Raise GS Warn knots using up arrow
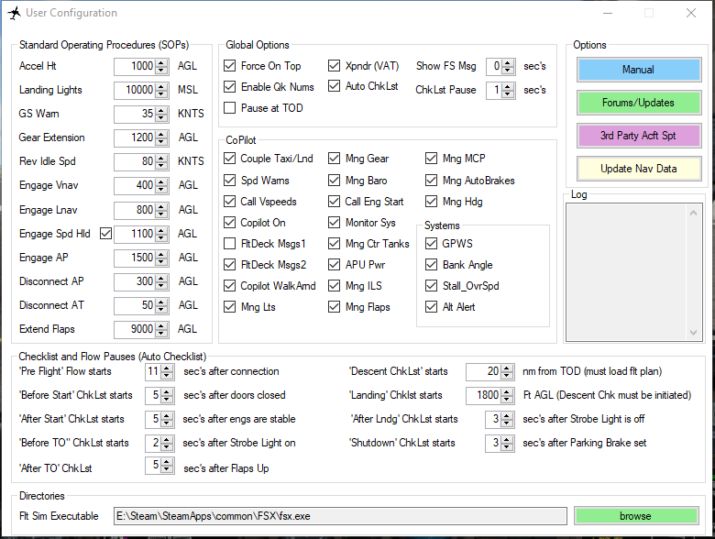715x539 pixels. click(x=161, y=110)
